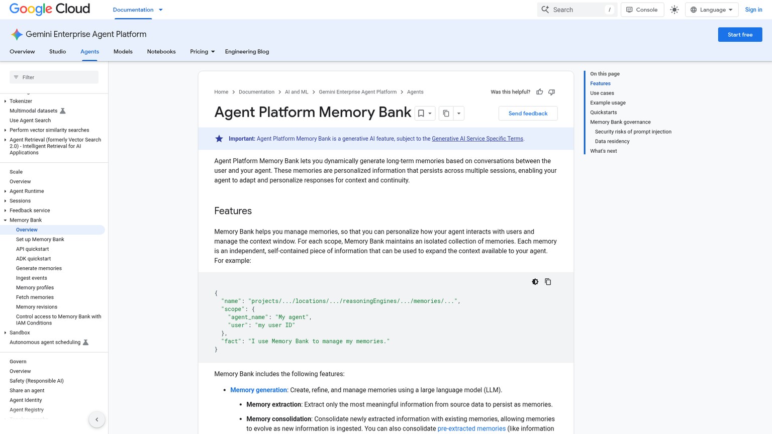The width and height of the screenshot is (772, 434).
Task: Open Memory revisions in sidebar
Action: 37,307
